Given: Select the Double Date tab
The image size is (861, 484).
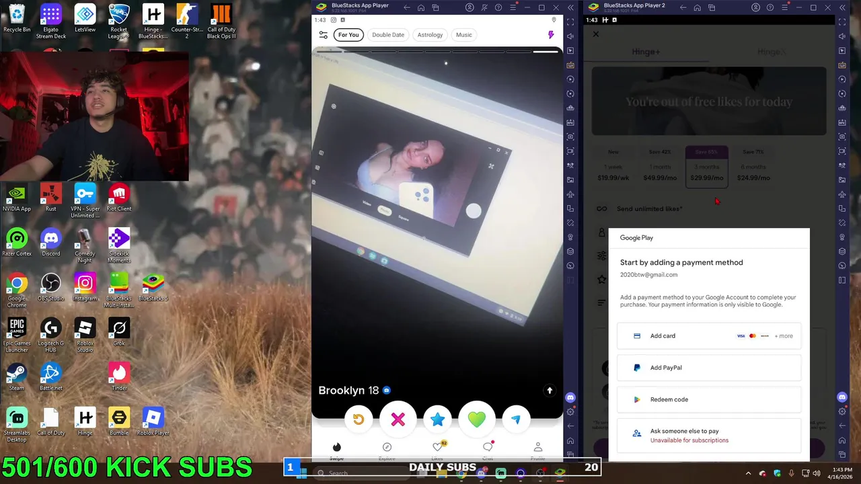Looking at the screenshot, I should coord(388,35).
